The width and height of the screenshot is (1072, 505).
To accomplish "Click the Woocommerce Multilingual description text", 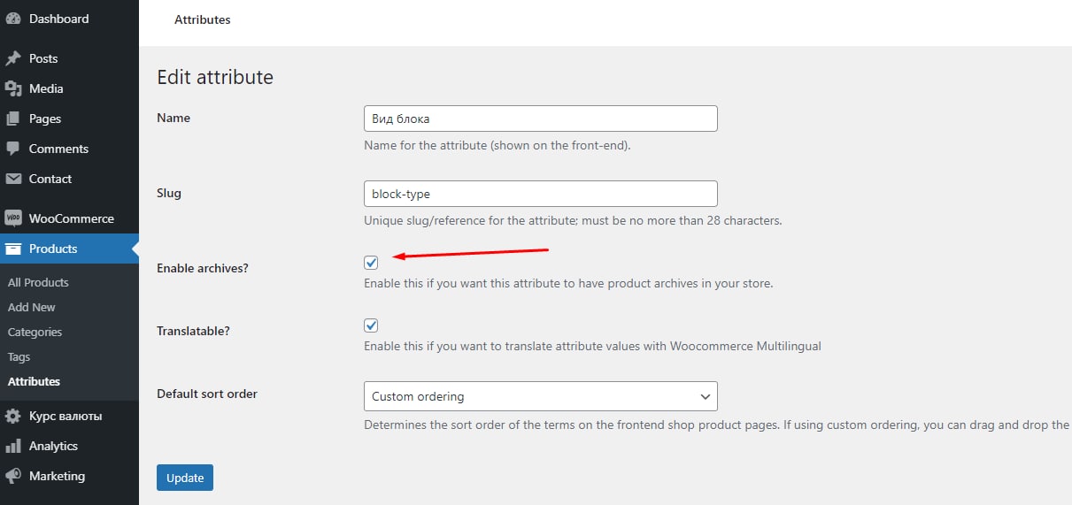I will pyautogui.click(x=592, y=346).
